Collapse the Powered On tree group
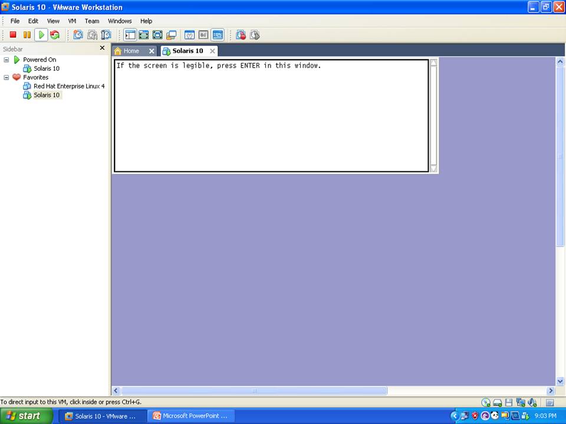Viewport: 566px width, 424px height. tap(6, 59)
